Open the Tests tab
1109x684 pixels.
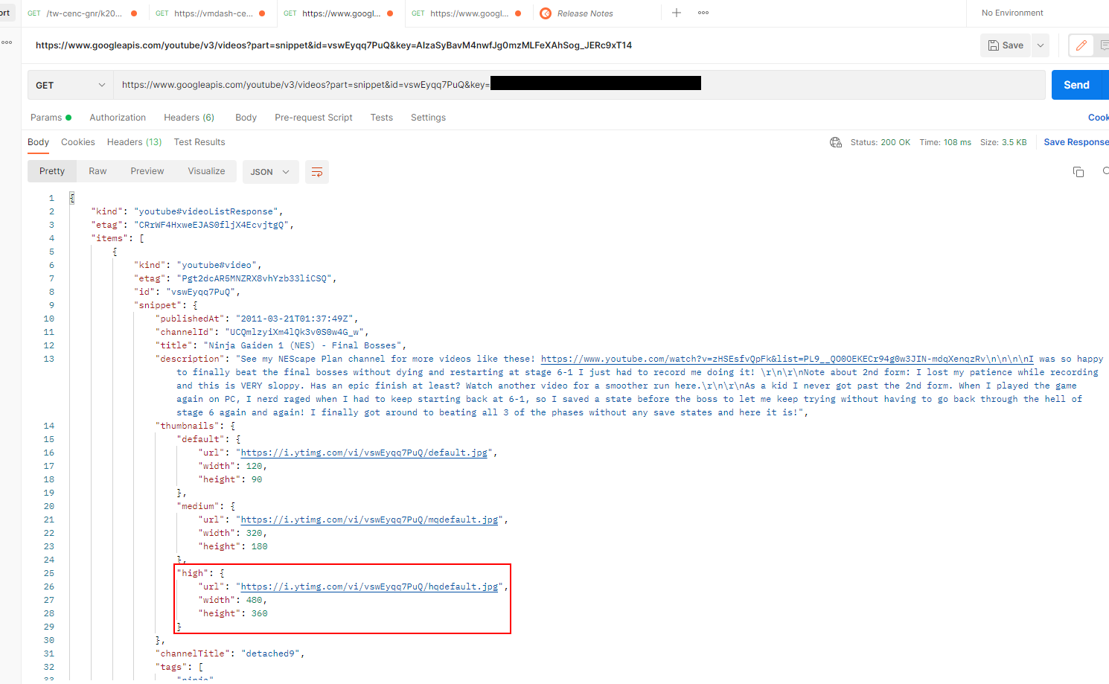pyautogui.click(x=381, y=118)
